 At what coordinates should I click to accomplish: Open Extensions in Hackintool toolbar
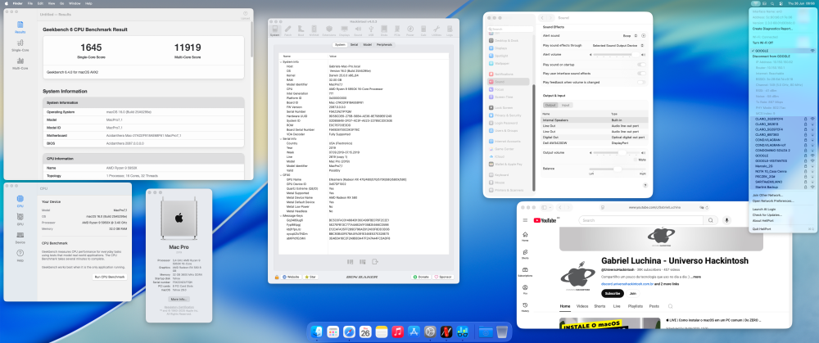point(329,30)
